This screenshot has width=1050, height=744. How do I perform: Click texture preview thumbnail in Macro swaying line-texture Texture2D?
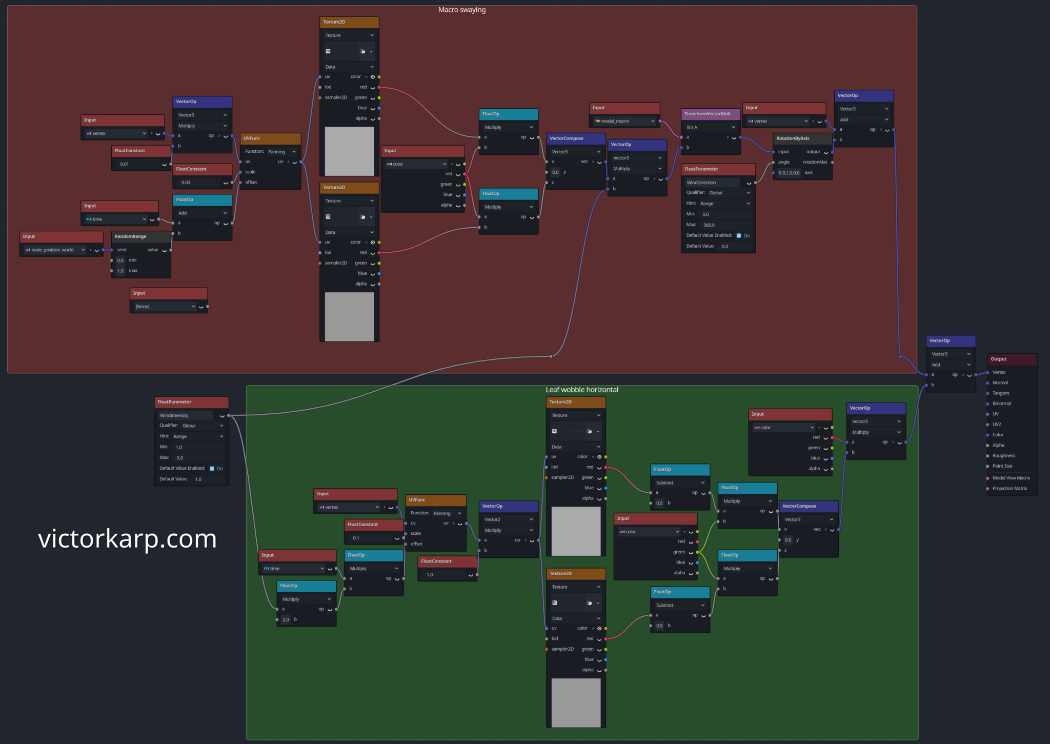coord(349,151)
